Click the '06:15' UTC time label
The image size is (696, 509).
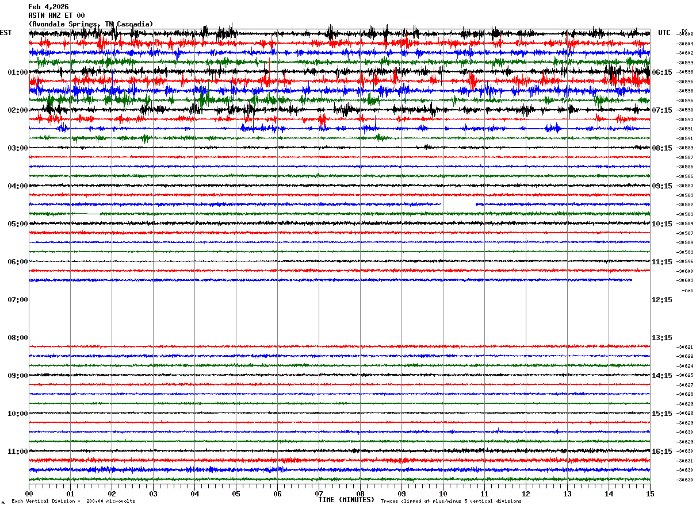(x=663, y=72)
